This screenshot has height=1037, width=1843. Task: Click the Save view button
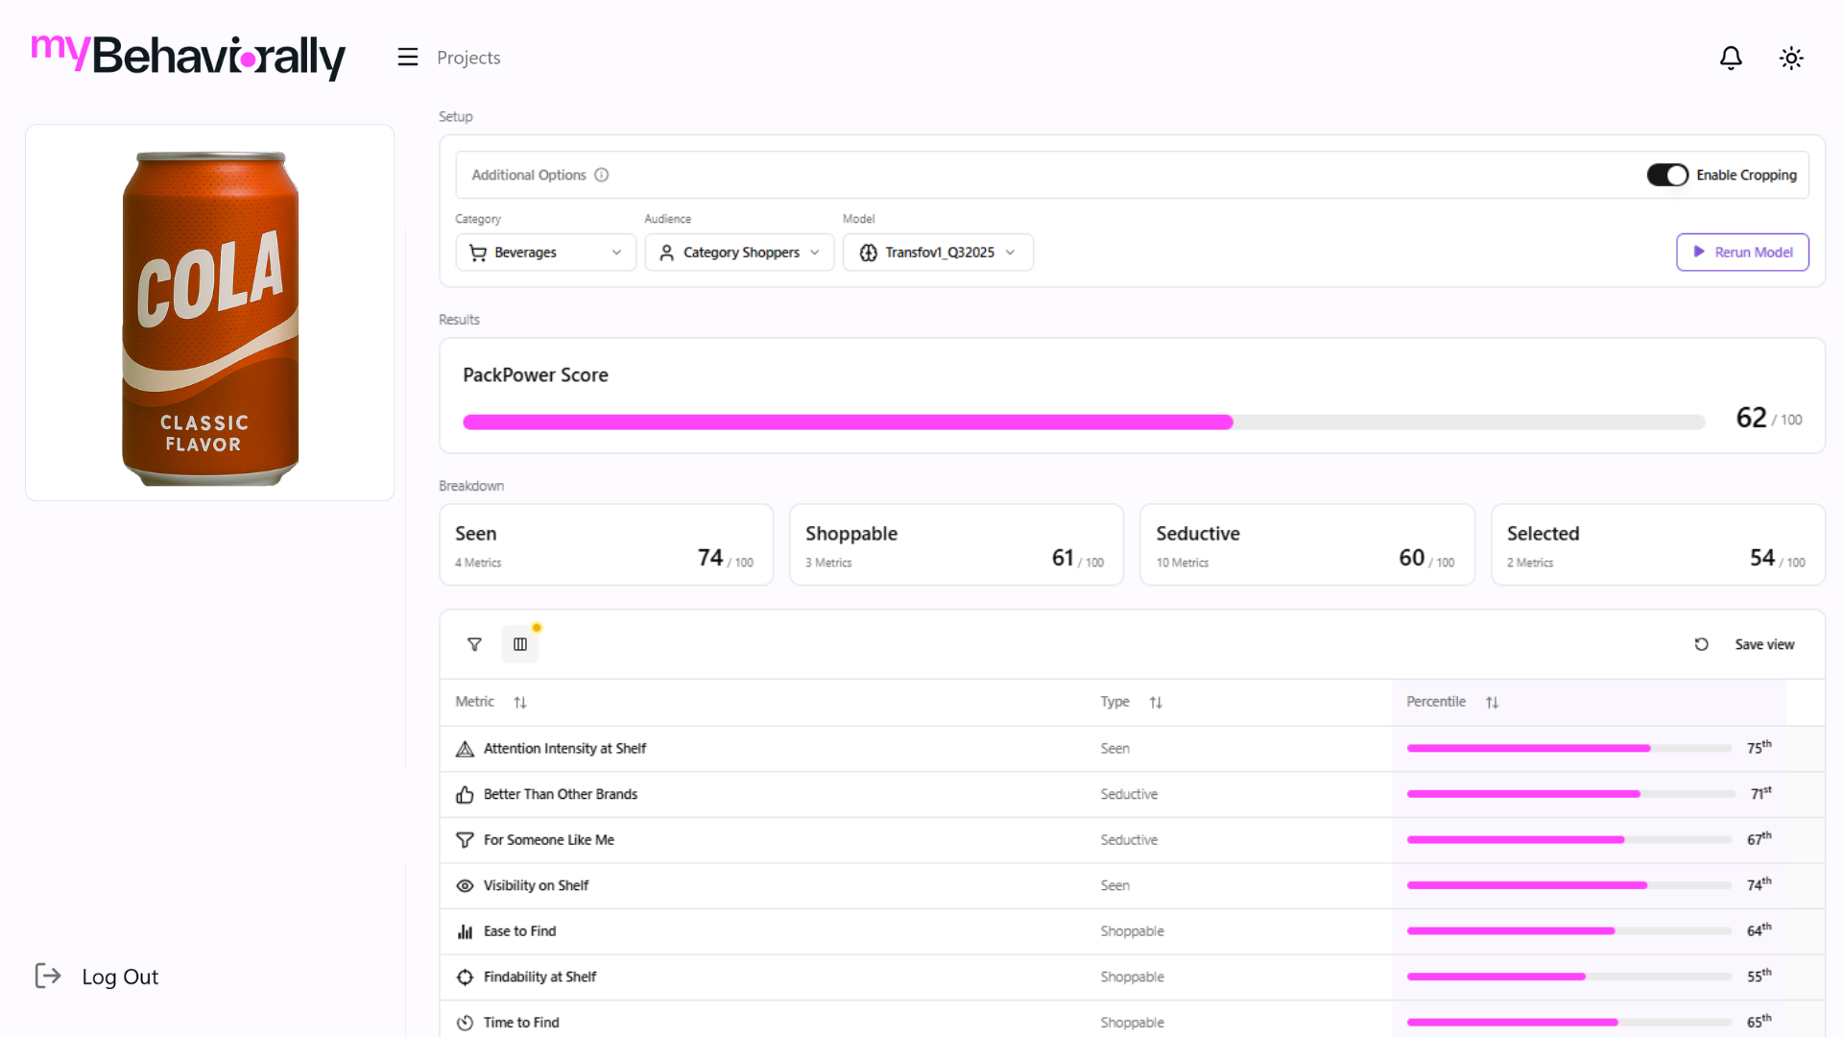[x=1764, y=644]
